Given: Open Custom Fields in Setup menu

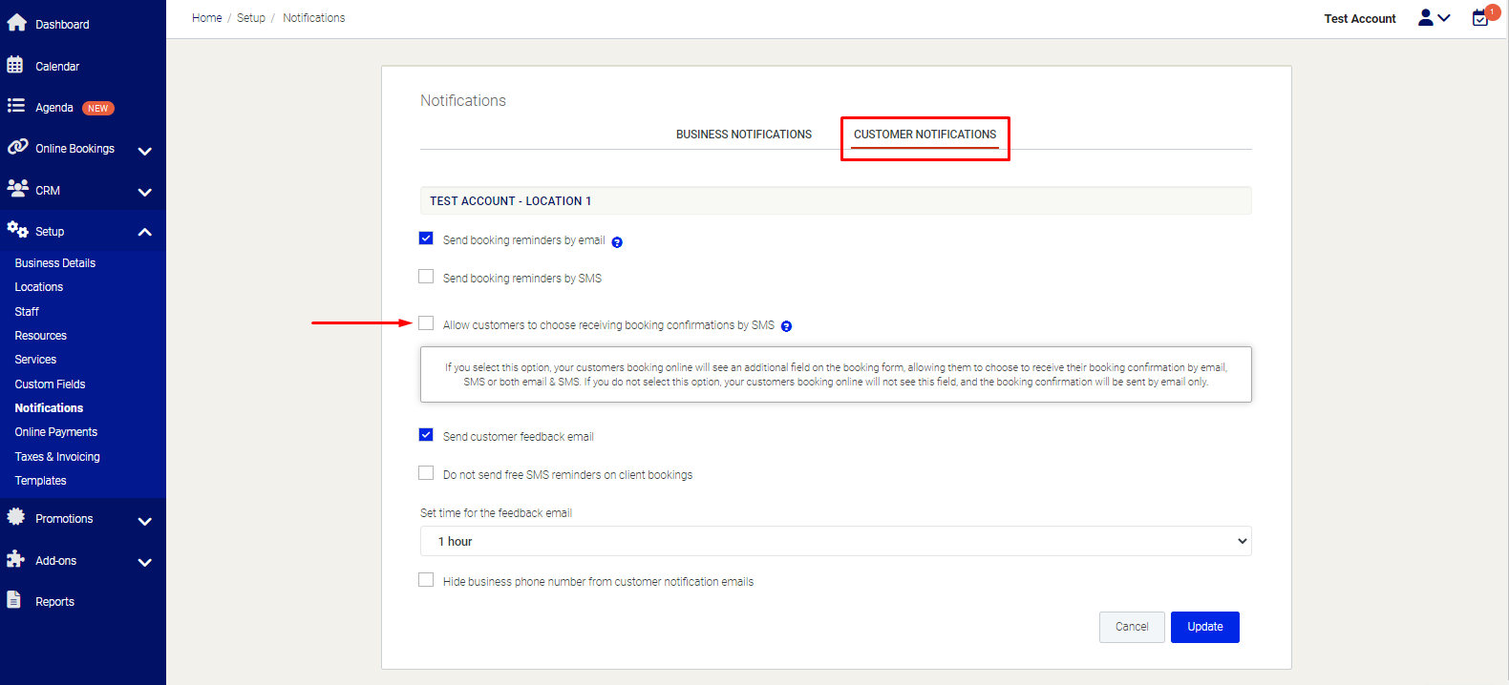Looking at the screenshot, I should (x=50, y=384).
